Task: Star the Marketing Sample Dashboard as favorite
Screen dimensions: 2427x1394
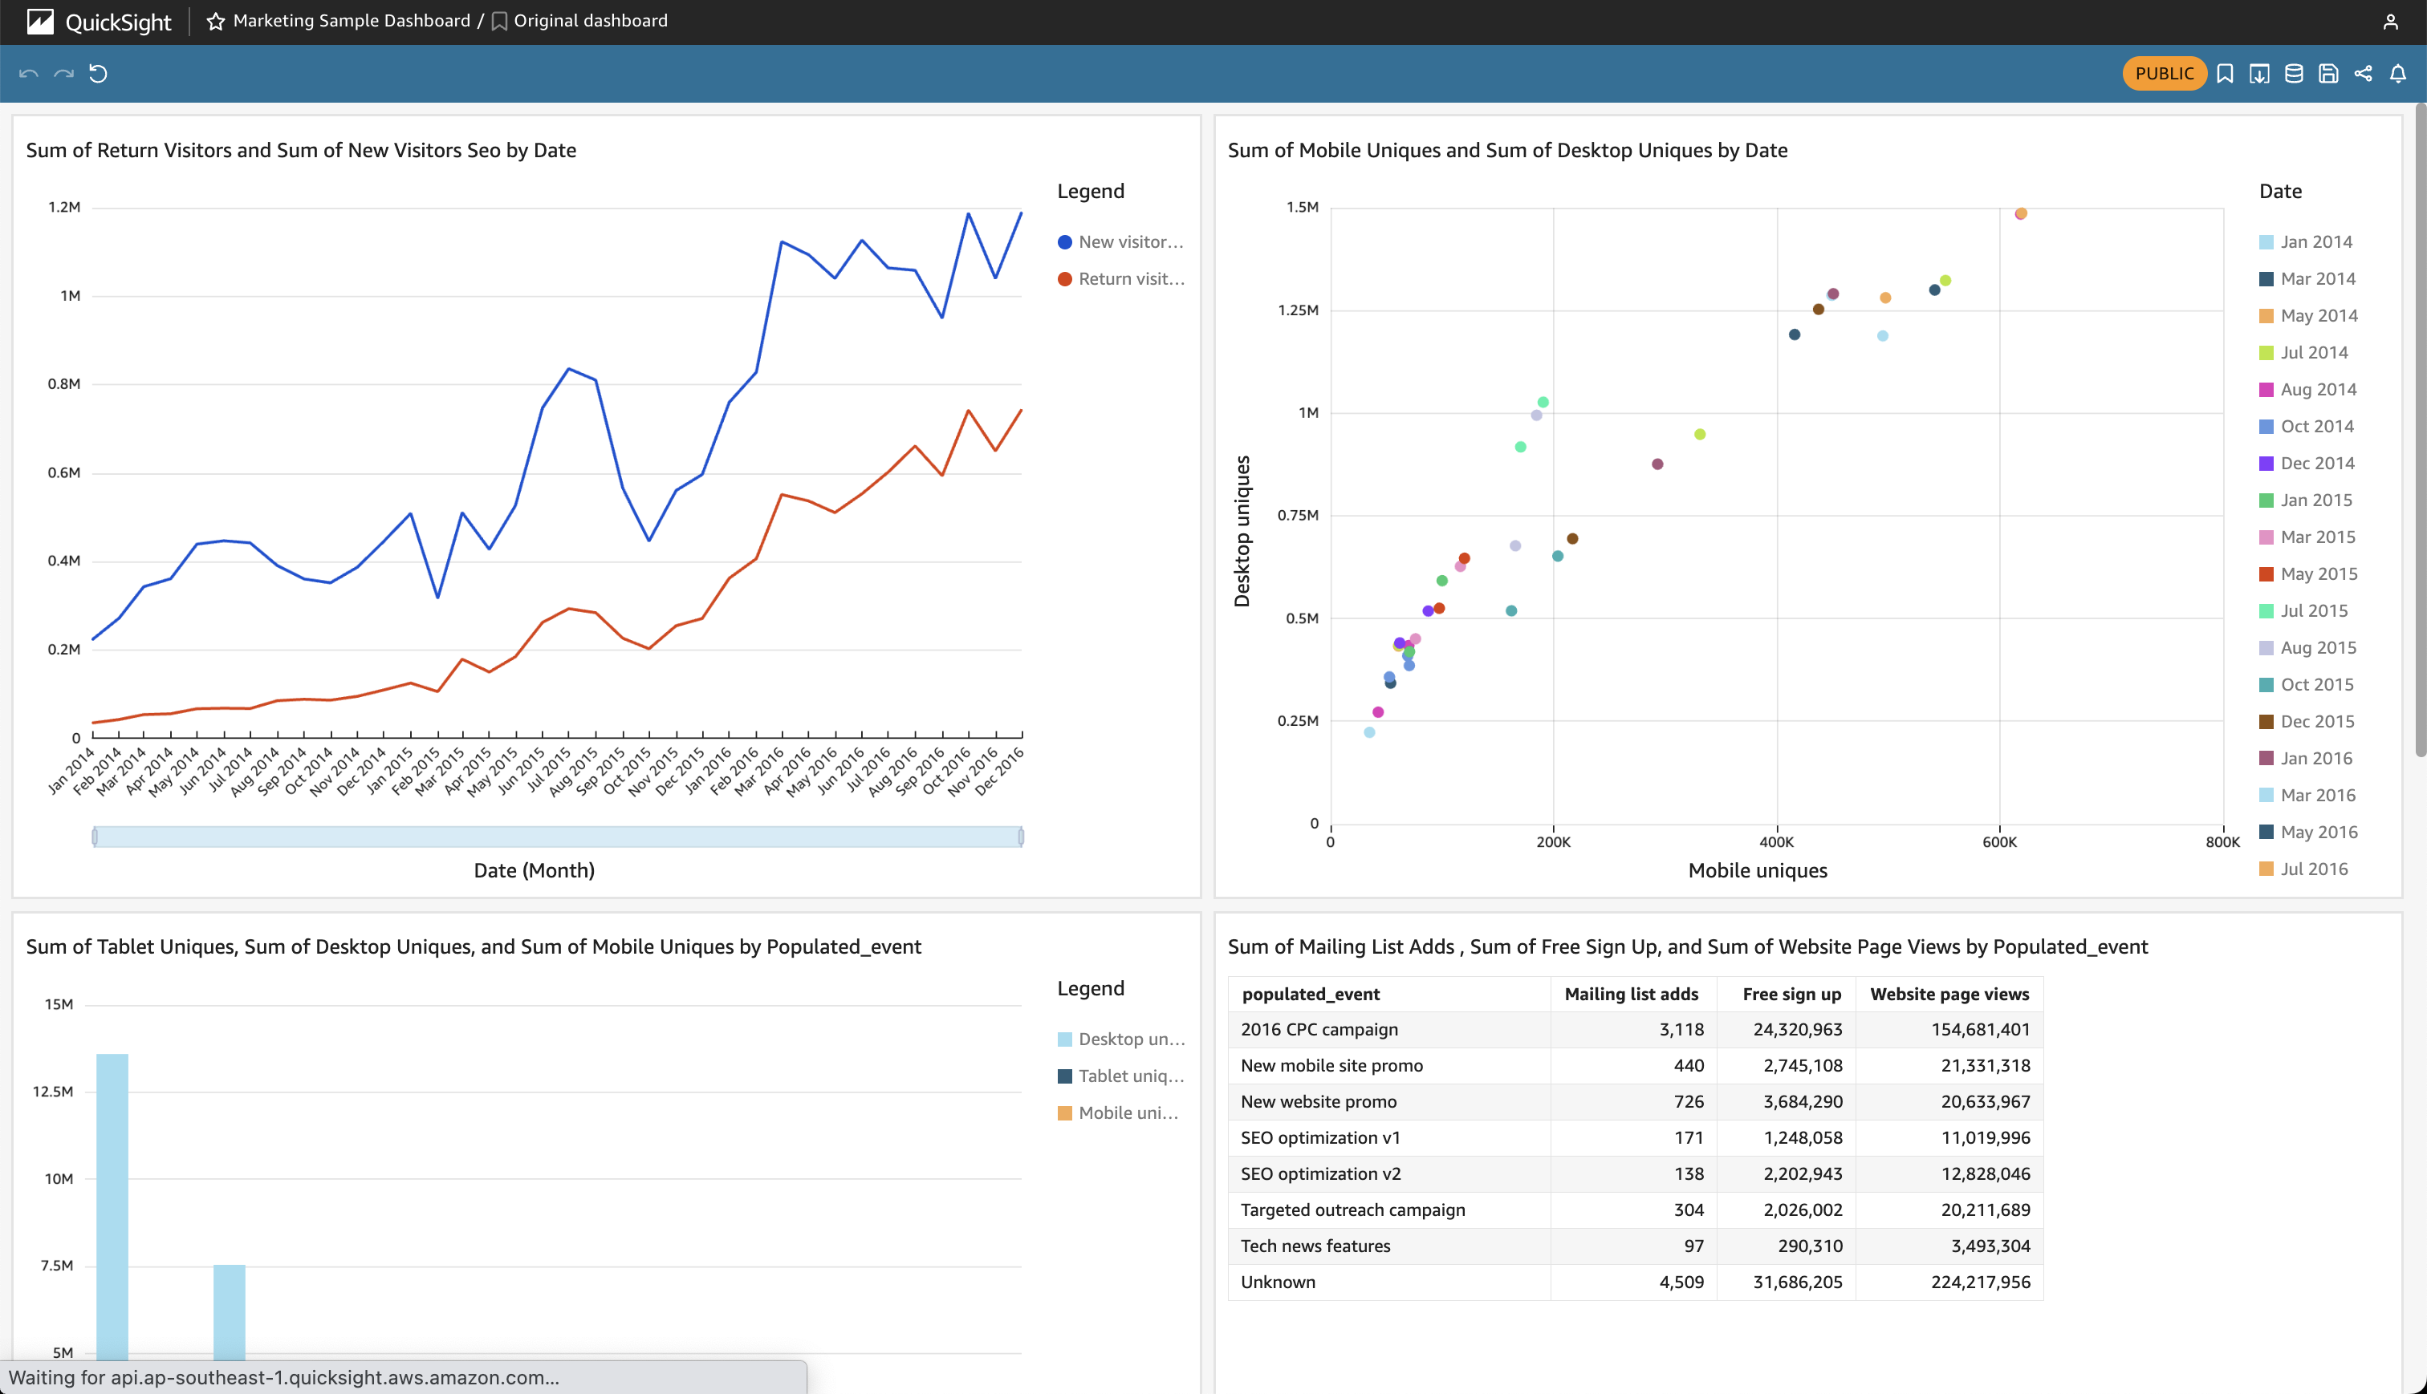Action: 216,20
